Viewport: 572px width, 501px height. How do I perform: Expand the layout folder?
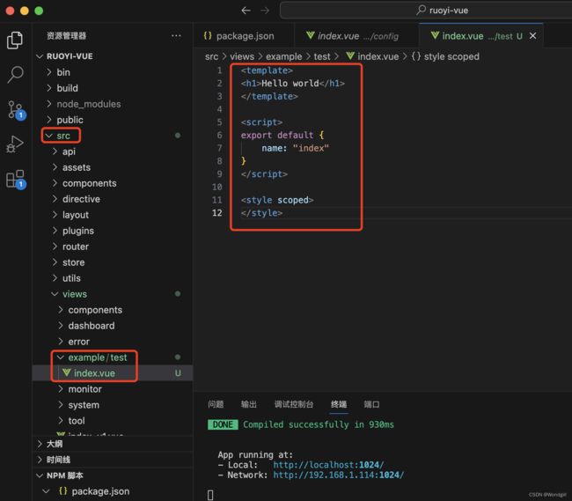113,215
